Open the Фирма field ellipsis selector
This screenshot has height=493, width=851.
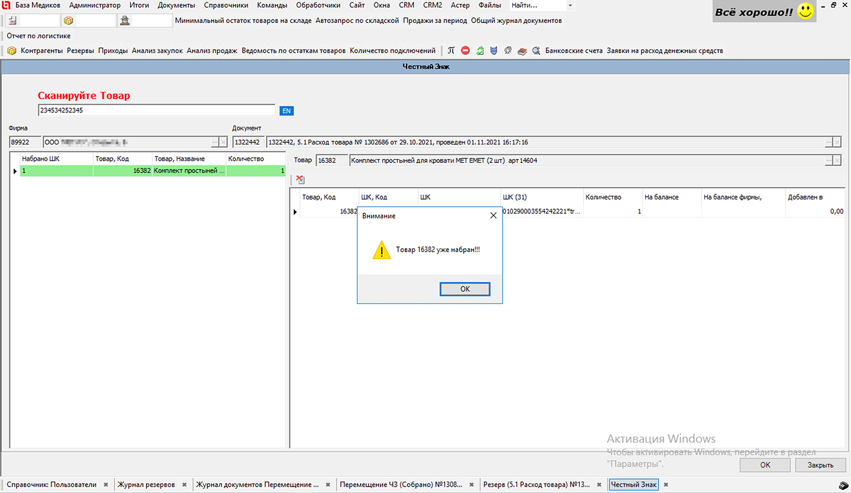[215, 142]
